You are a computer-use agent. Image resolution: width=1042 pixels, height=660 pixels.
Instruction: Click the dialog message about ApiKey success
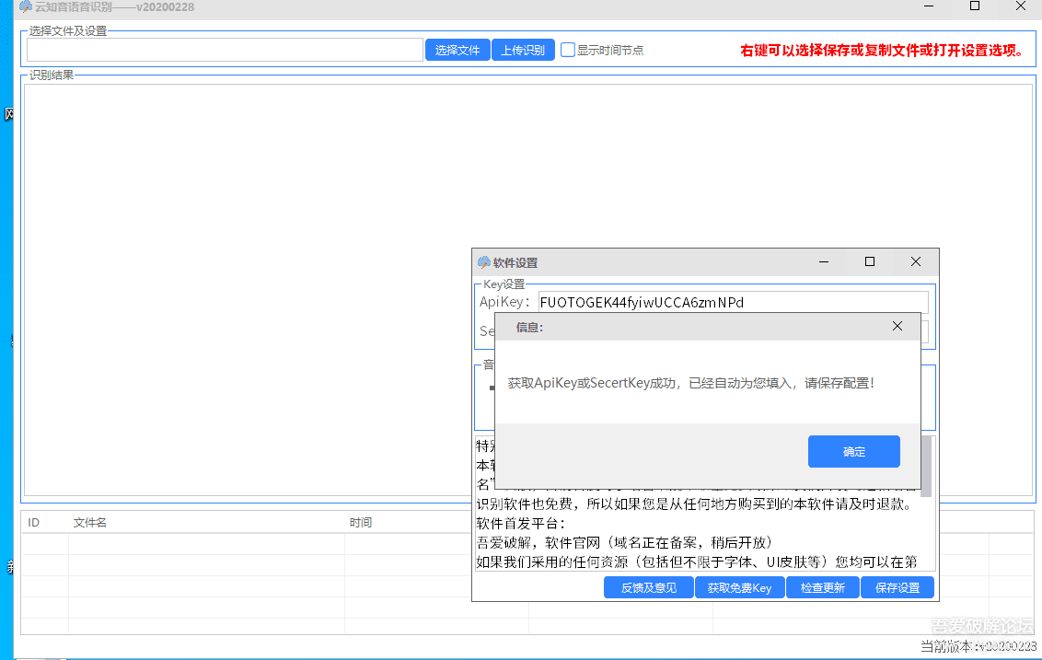coord(691,383)
